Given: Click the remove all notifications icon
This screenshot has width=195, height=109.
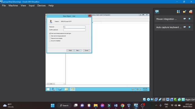Looking at the screenshot, I should (x=191, y=12).
